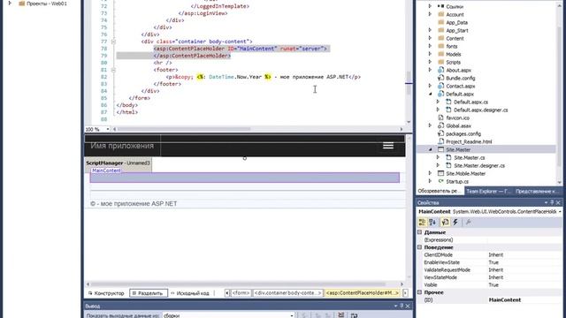Click the Имя приложения brand link in preview

click(122, 146)
